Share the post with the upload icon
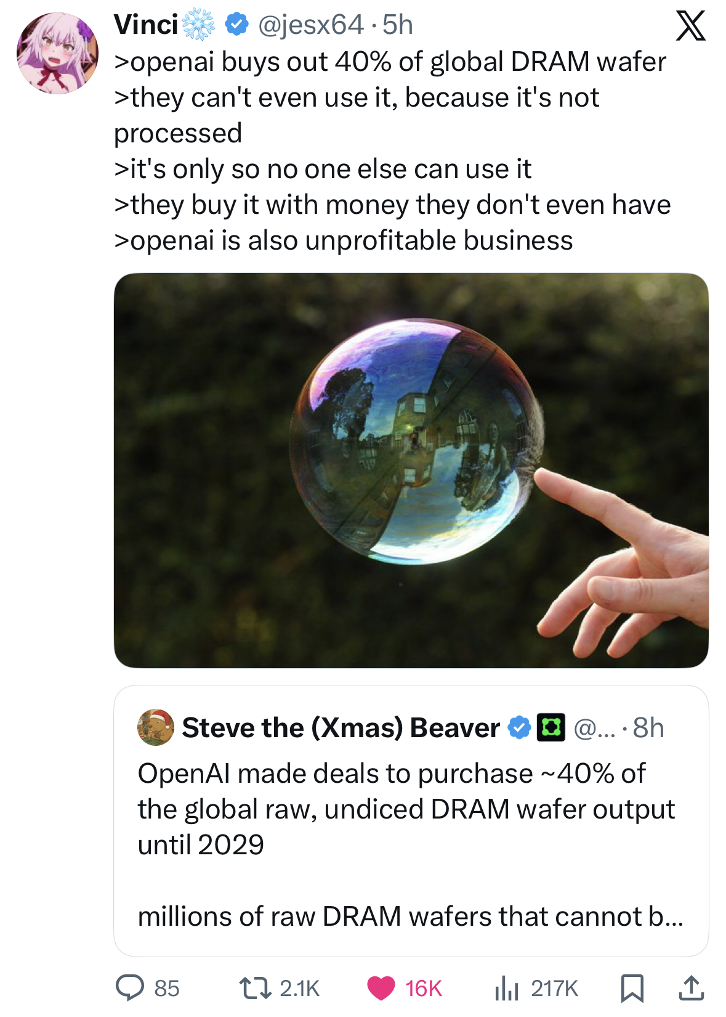Screen dimensions: 726x1017 click(691, 987)
